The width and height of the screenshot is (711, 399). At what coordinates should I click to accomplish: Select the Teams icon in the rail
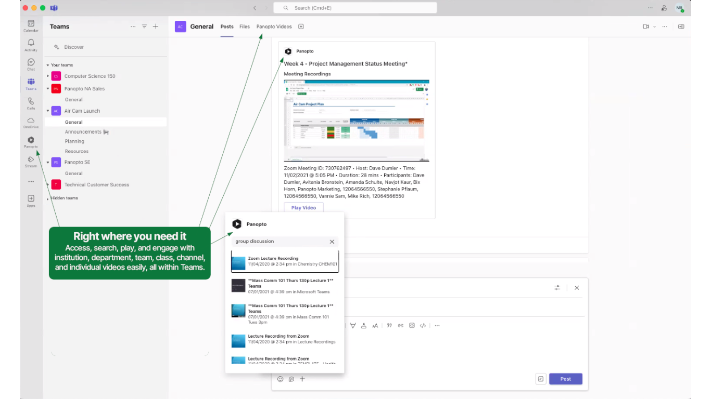coord(31,84)
